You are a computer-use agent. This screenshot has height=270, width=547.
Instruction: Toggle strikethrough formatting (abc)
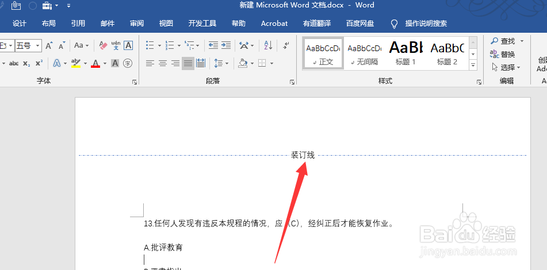(14, 63)
